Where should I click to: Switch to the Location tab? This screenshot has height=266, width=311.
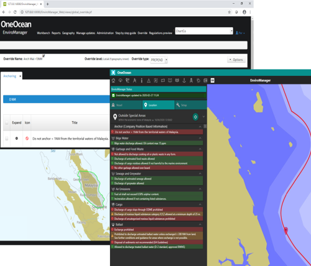(x=159, y=105)
